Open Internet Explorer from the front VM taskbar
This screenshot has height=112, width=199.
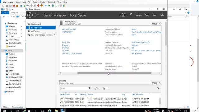49,111
